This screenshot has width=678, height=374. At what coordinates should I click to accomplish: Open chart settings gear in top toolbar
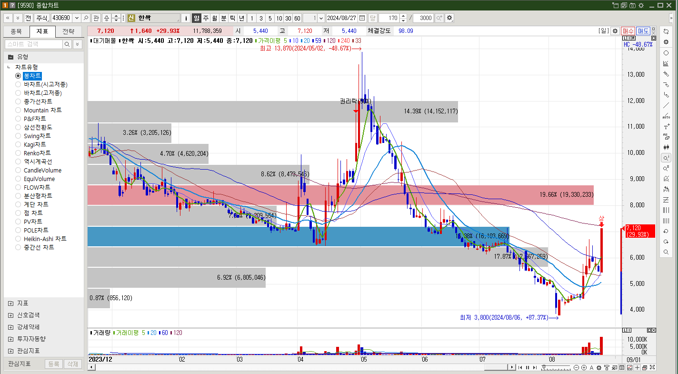point(449,18)
